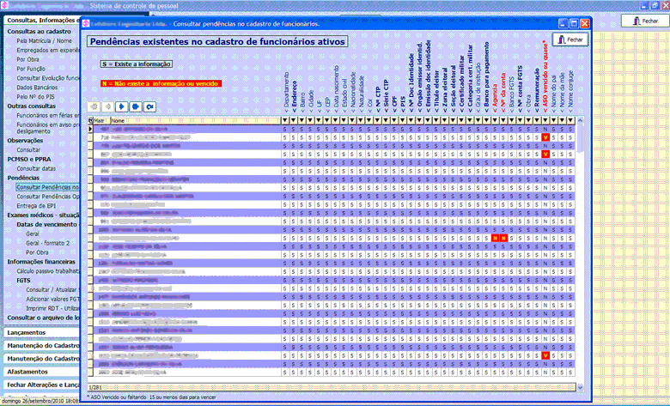Viewport: 670px width, 406px height.
Task: Click the S = Existe a informação legend
Action: pyautogui.click(x=137, y=64)
